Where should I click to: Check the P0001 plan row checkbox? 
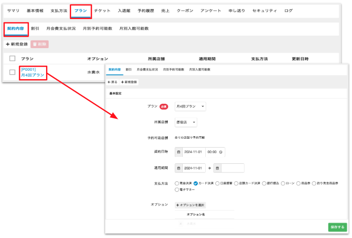point(13,72)
